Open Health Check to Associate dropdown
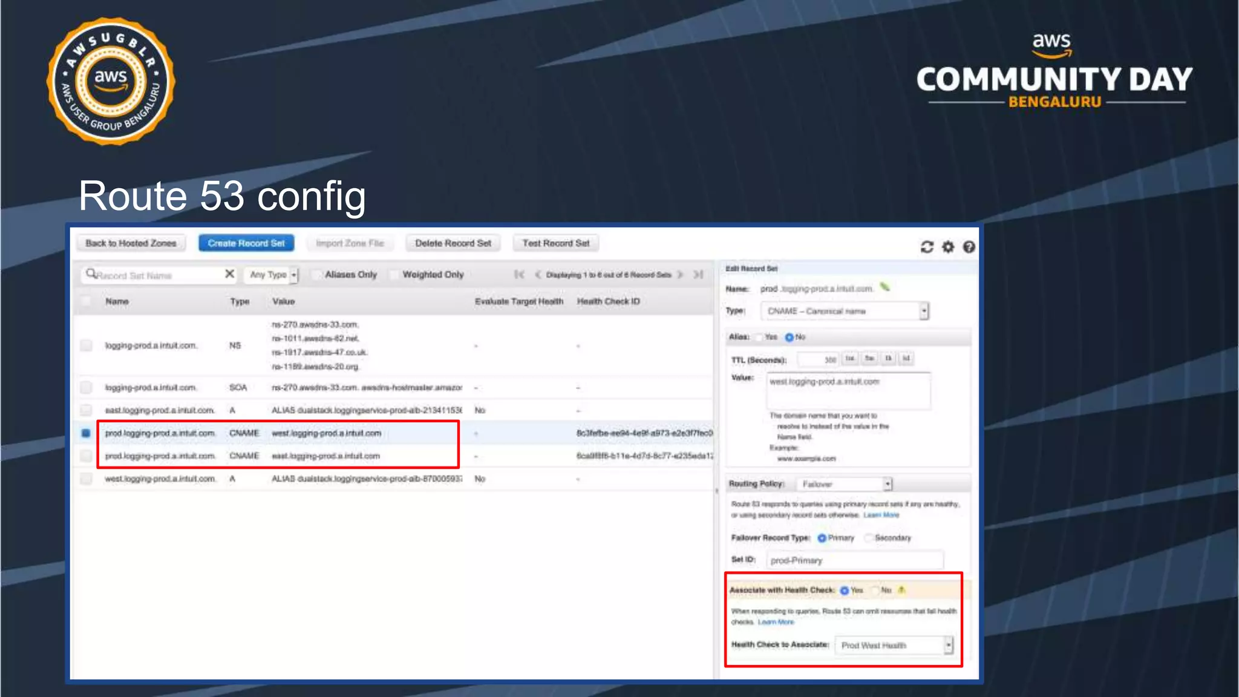Screen dimensions: 1239x697 [894, 646]
